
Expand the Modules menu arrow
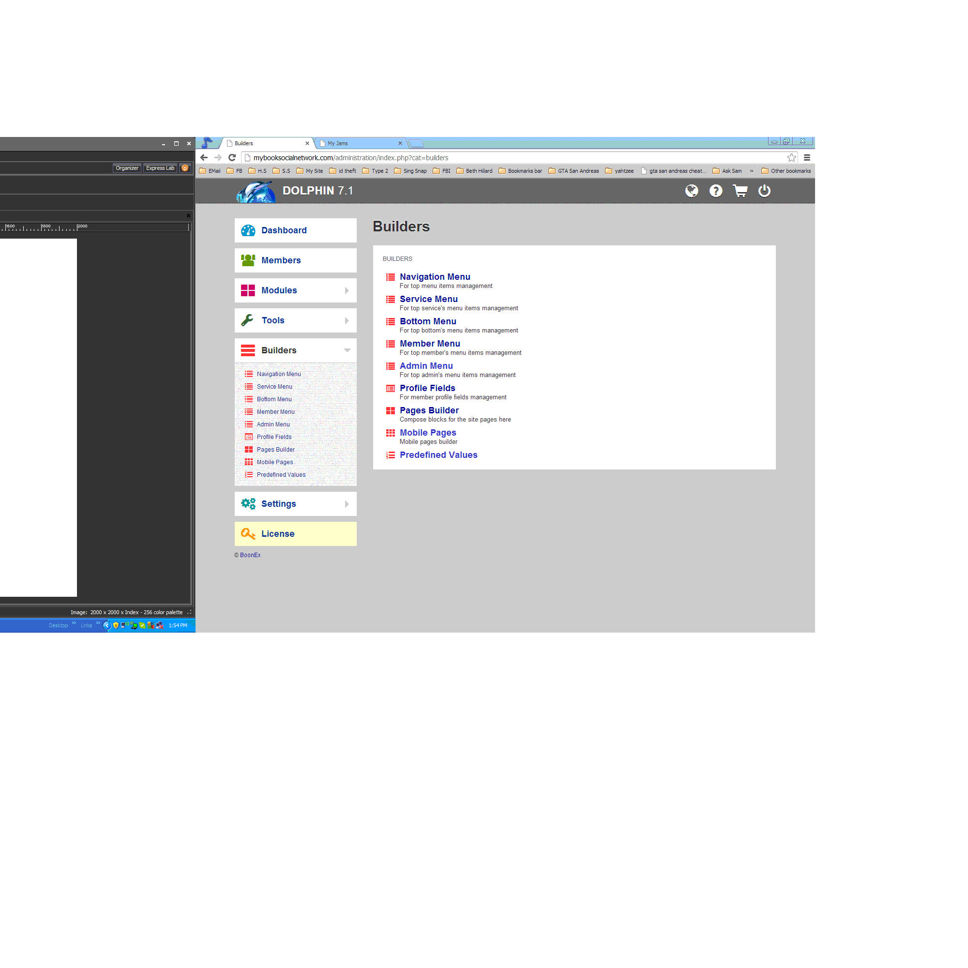347,290
